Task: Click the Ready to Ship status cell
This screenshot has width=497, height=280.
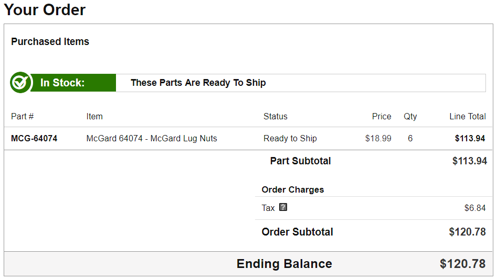Action: pos(290,139)
